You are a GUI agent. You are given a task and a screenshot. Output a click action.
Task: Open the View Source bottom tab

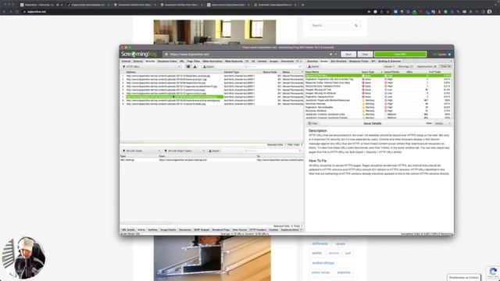(240, 229)
